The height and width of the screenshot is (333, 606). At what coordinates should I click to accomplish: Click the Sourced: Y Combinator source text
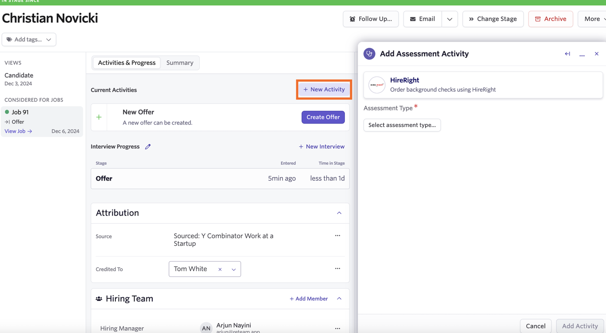pos(224,240)
